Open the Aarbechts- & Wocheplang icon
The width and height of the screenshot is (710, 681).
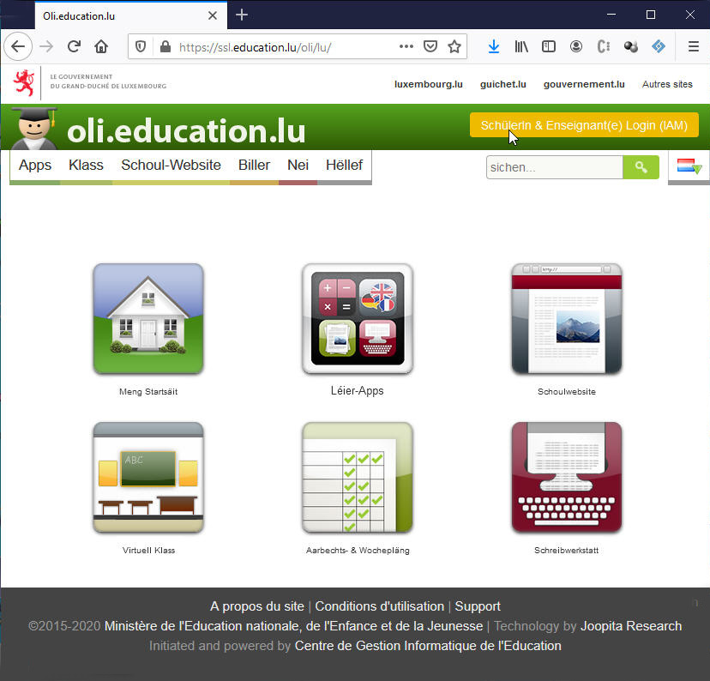358,477
